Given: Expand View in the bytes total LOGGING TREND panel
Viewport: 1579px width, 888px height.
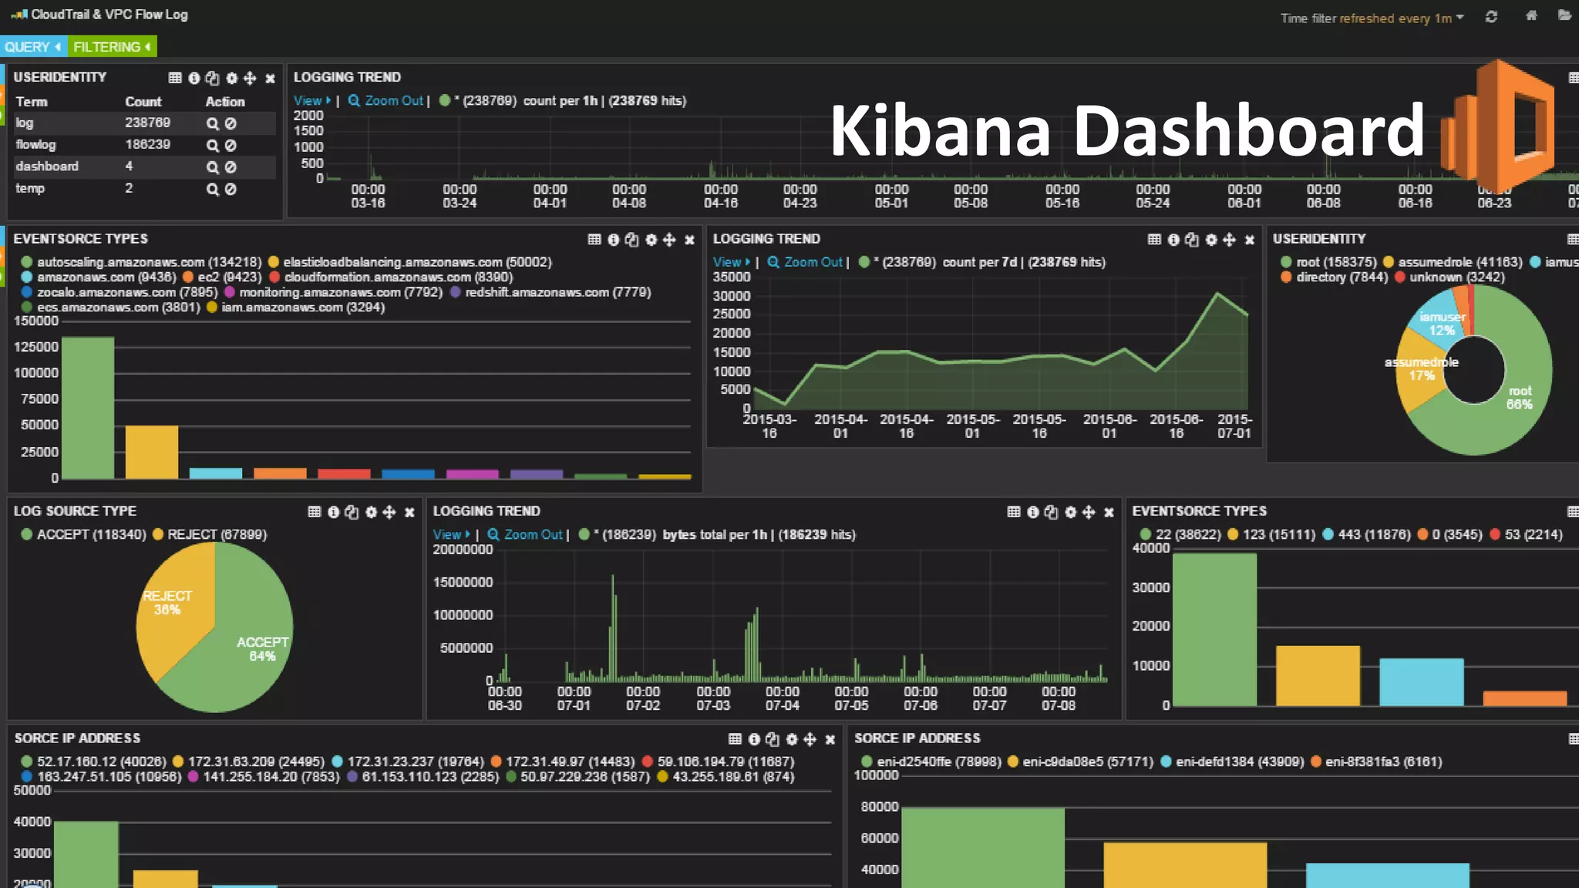Looking at the screenshot, I should point(451,534).
